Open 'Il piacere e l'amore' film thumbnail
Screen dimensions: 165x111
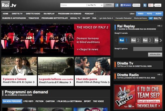(19, 66)
